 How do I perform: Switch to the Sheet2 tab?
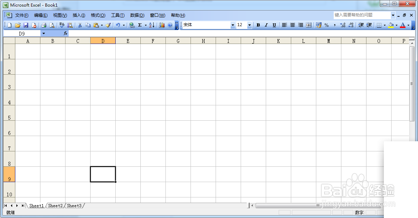point(55,206)
